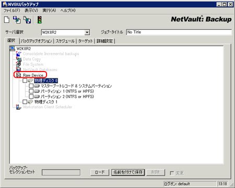The width and height of the screenshot is (235, 188).
Task: Click the ジョブ・タイトル input field
Action: [x=179, y=32]
